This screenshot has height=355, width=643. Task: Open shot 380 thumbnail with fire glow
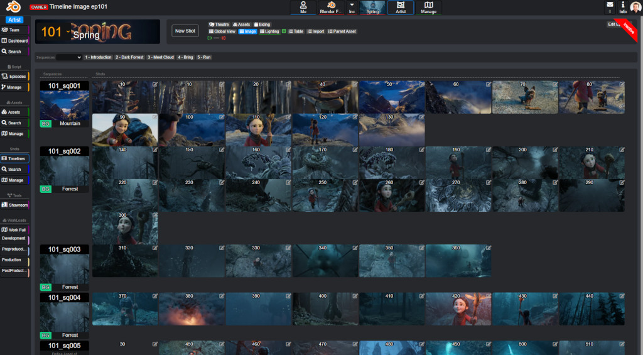(x=192, y=309)
